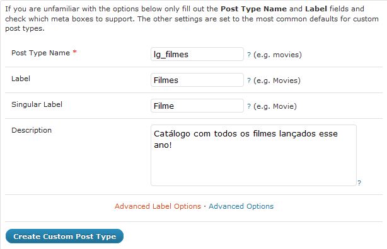Click the Create Custom Post Type button
This screenshot has height=249, width=387.
pos(64,236)
